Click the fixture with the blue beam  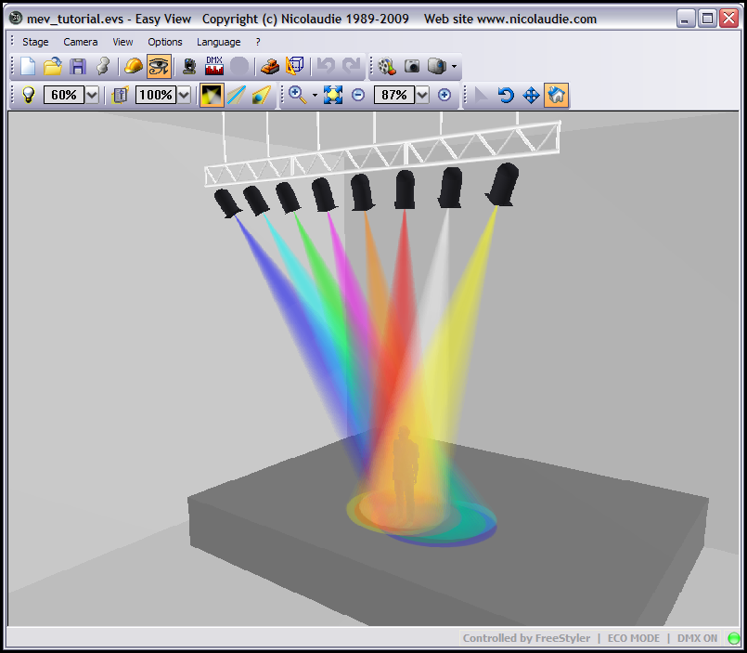(x=226, y=203)
